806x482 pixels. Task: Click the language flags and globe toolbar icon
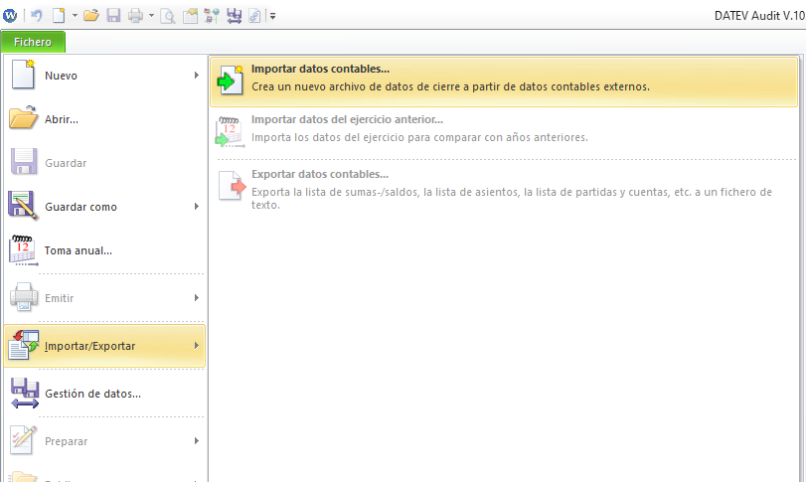(x=212, y=16)
